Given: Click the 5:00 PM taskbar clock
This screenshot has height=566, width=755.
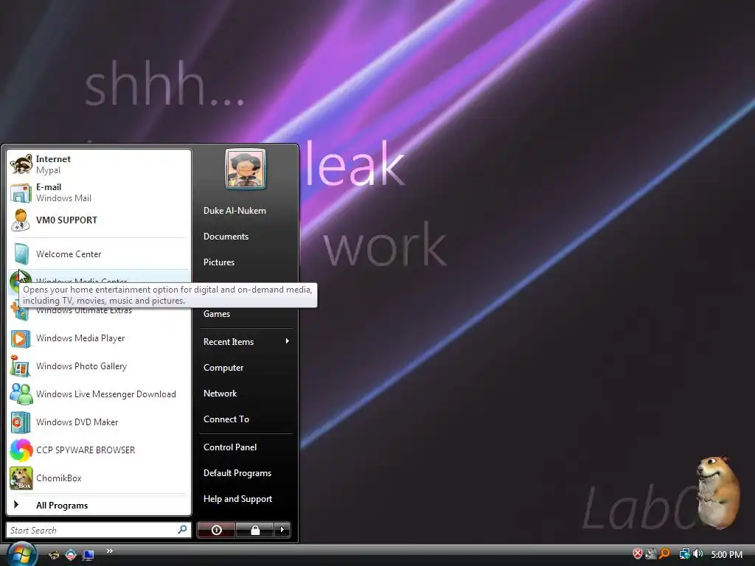Looking at the screenshot, I should (x=726, y=554).
